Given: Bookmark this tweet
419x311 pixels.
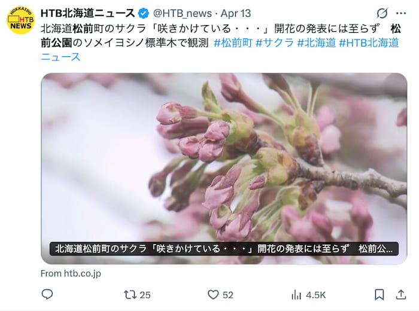Looking at the screenshot, I should tap(379, 295).
